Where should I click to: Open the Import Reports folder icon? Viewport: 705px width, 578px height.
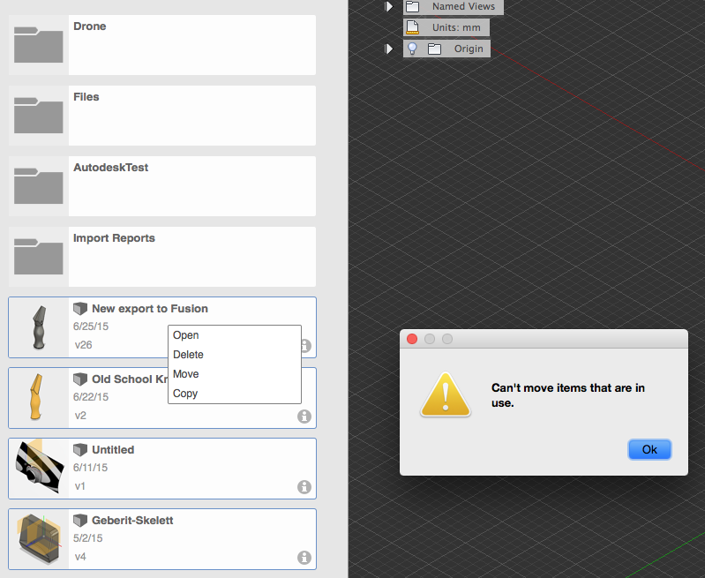pos(38,257)
